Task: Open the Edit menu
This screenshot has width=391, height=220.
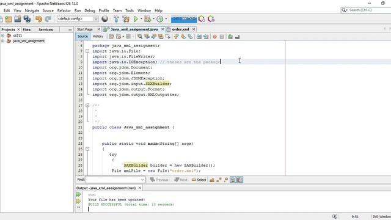Action: click(7, 10)
